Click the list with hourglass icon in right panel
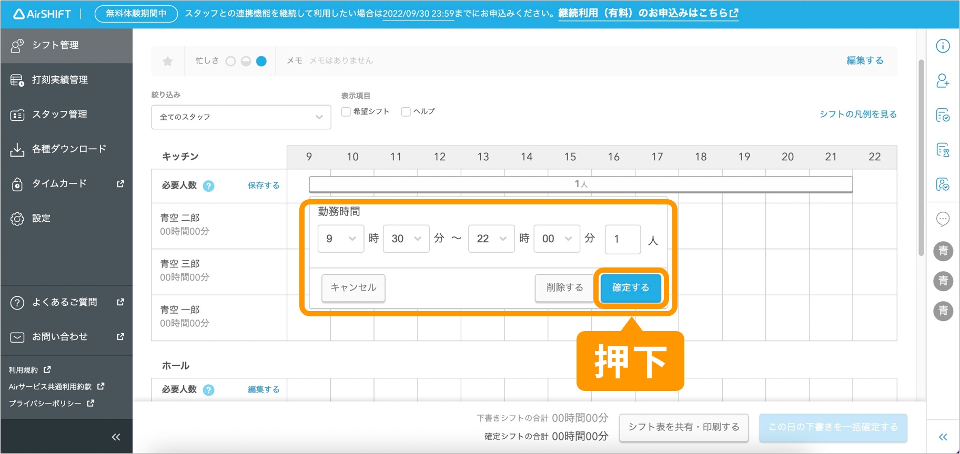Viewport: 960px width, 454px height. coord(943,150)
